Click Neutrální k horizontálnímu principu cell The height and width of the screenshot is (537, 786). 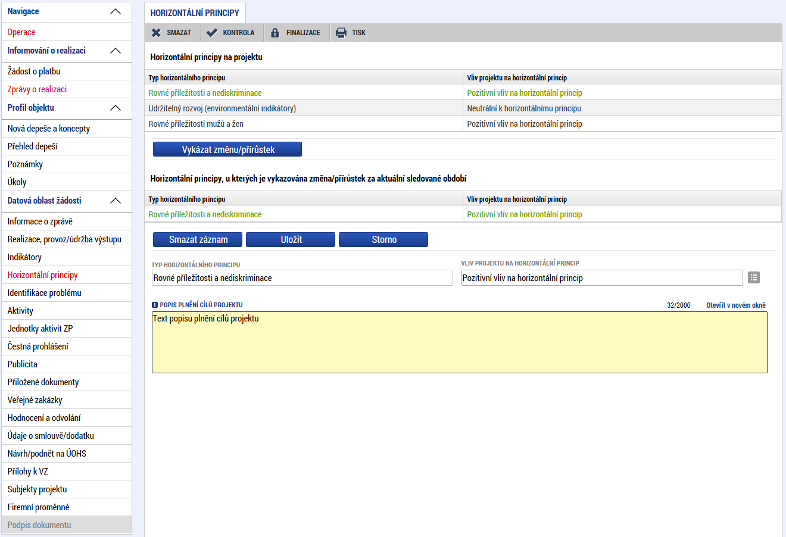tap(622, 108)
